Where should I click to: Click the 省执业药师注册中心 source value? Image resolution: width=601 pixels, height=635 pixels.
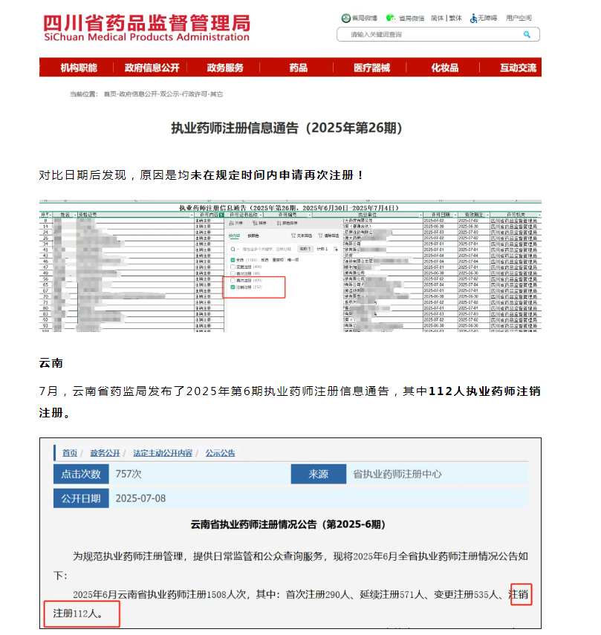tap(397, 474)
